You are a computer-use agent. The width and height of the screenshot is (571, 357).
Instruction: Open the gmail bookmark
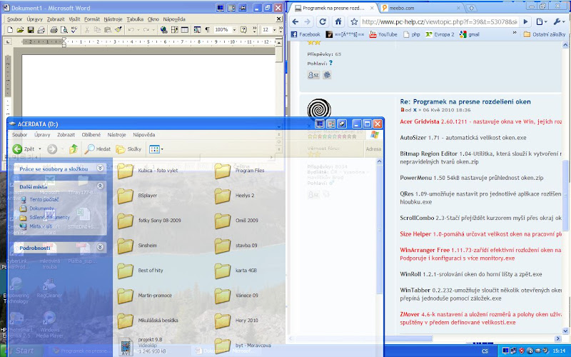coord(470,34)
